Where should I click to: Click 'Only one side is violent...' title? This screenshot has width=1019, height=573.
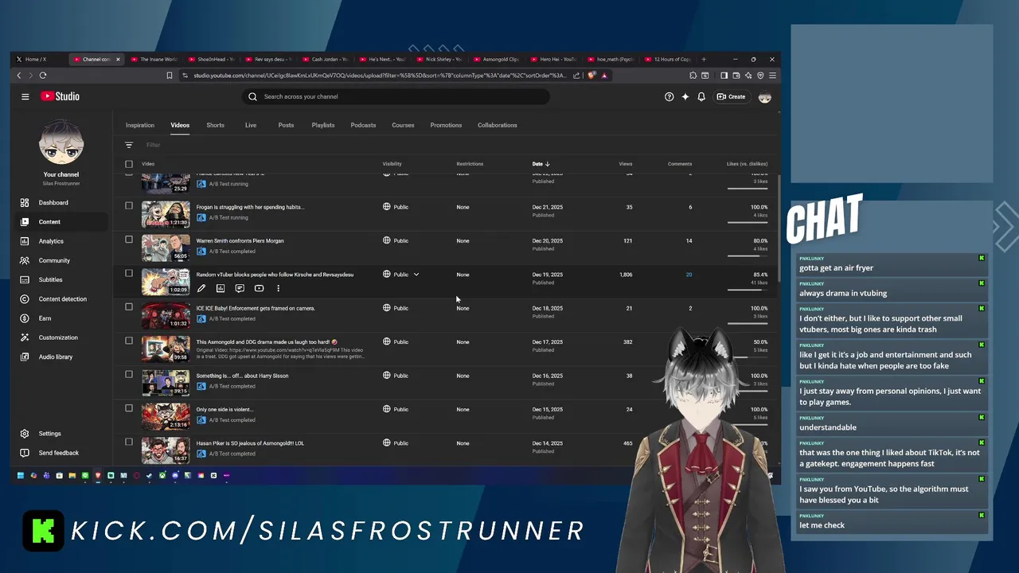(224, 409)
